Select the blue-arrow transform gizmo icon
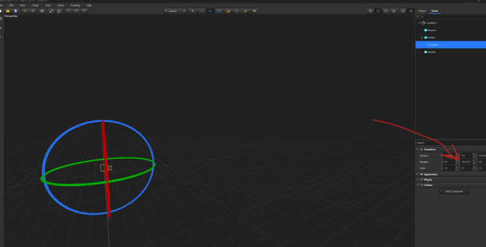 [84, 11]
